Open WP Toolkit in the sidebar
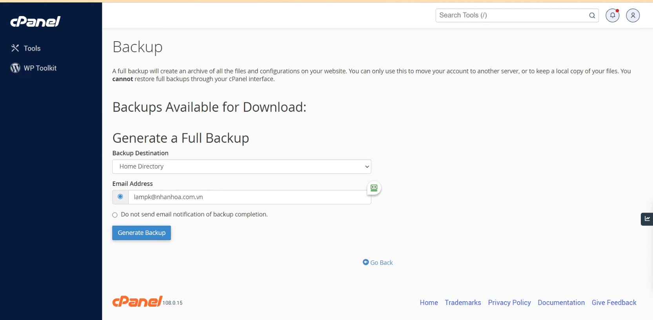Viewport: 653px width, 320px height. point(34,68)
